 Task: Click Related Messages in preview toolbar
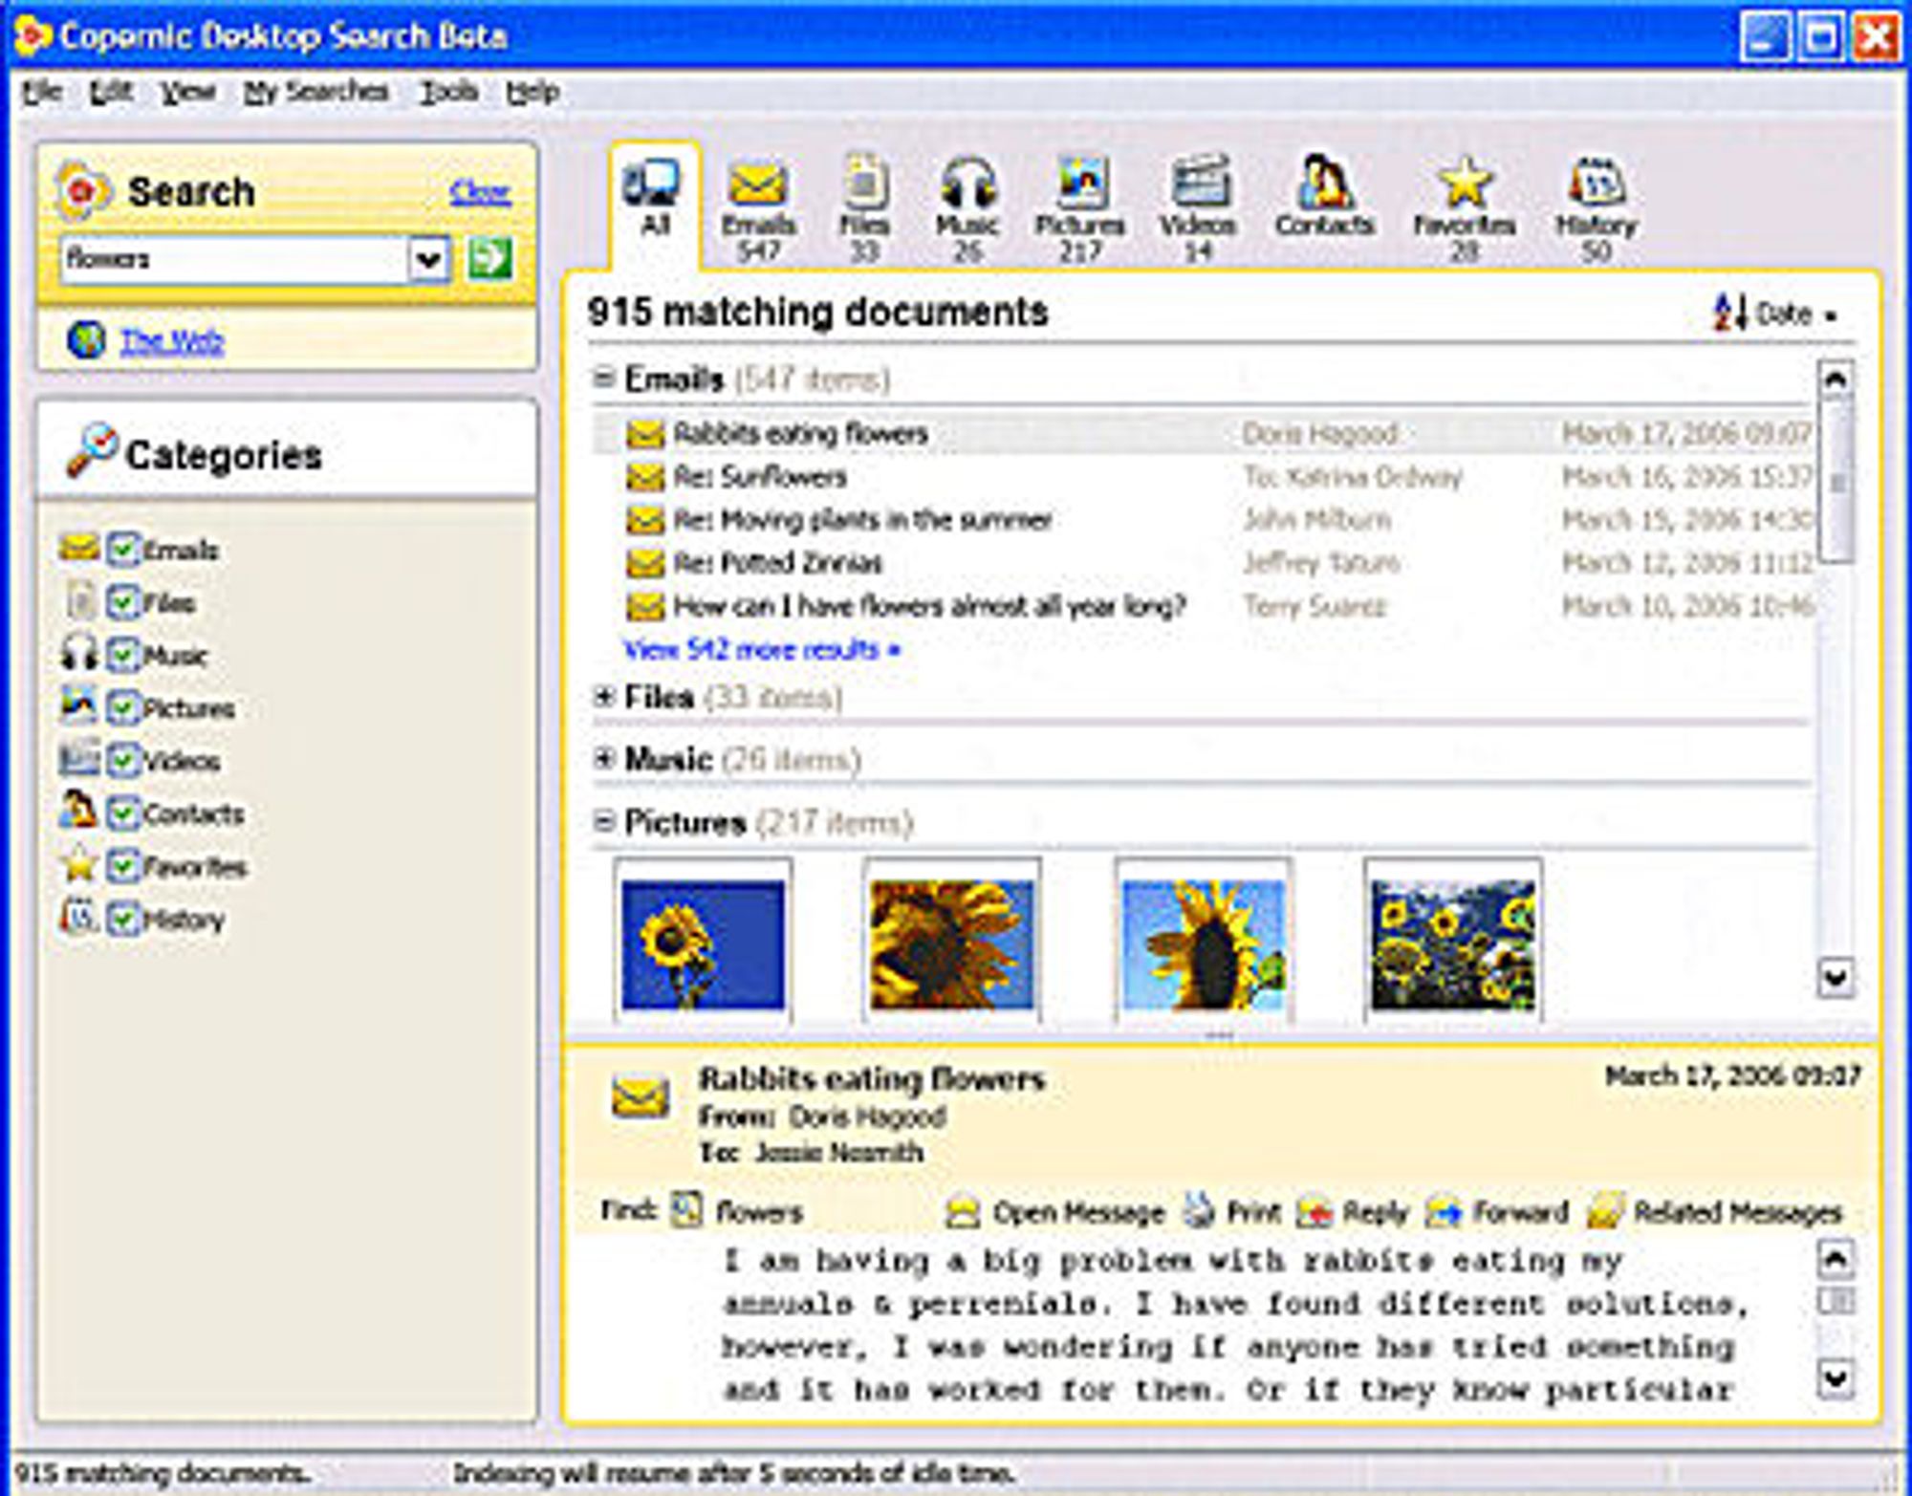click(1713, 1212)
